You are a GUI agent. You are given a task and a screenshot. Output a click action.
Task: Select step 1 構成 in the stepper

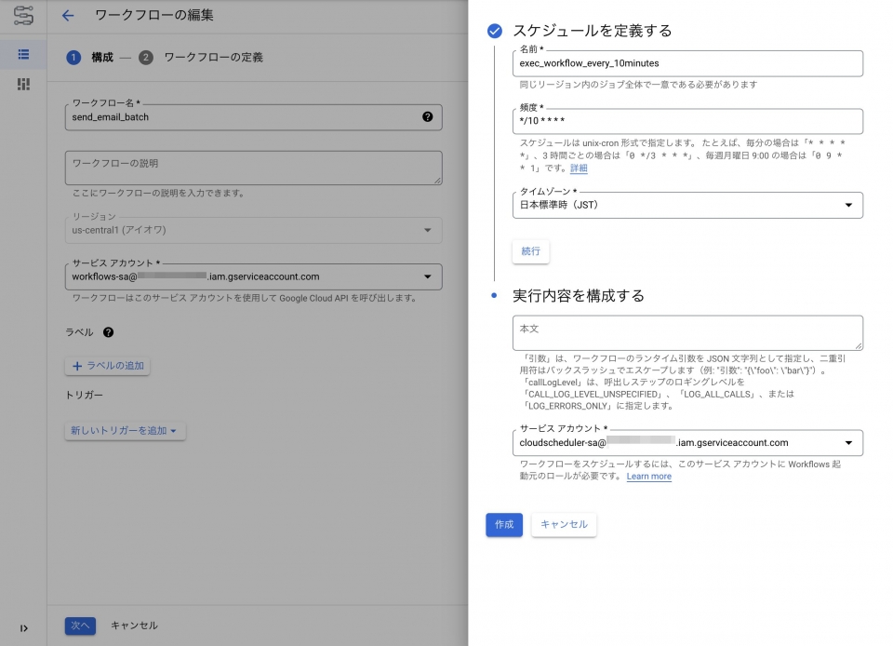point(90,57)
